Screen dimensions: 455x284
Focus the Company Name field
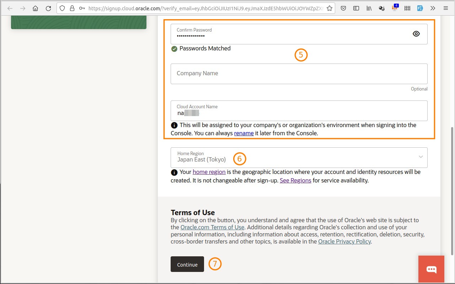[x=299, y=74]
